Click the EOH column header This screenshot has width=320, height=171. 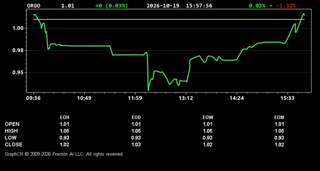pyautogui.click(x=64, y=118)
